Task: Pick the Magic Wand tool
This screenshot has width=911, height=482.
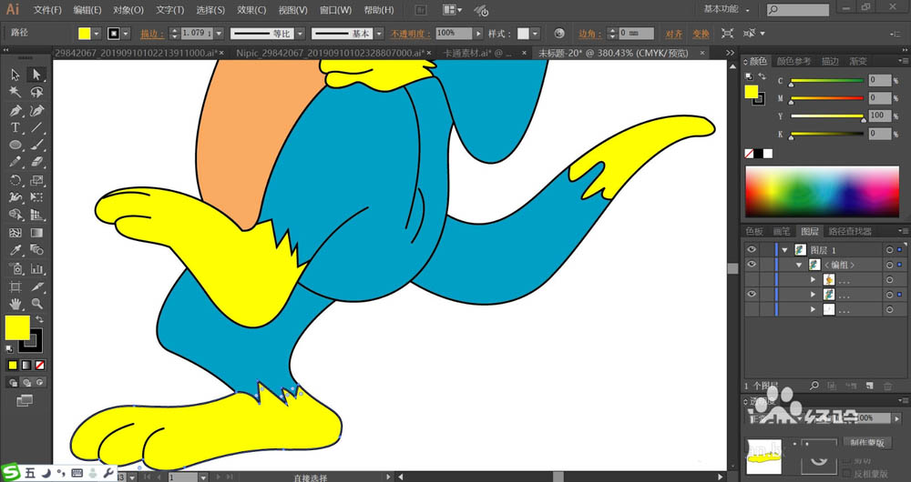Action: point(15,92)
